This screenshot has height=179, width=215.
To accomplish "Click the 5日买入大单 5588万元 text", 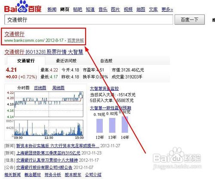I will pyautogui.click(x=112, y=100).
